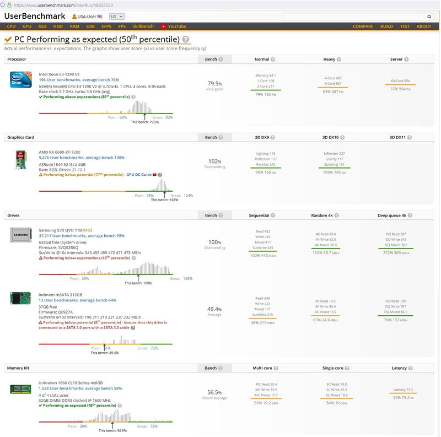The image size is (441, 437).
Task: Open the RAM menu item
Action: coord(74,26)
